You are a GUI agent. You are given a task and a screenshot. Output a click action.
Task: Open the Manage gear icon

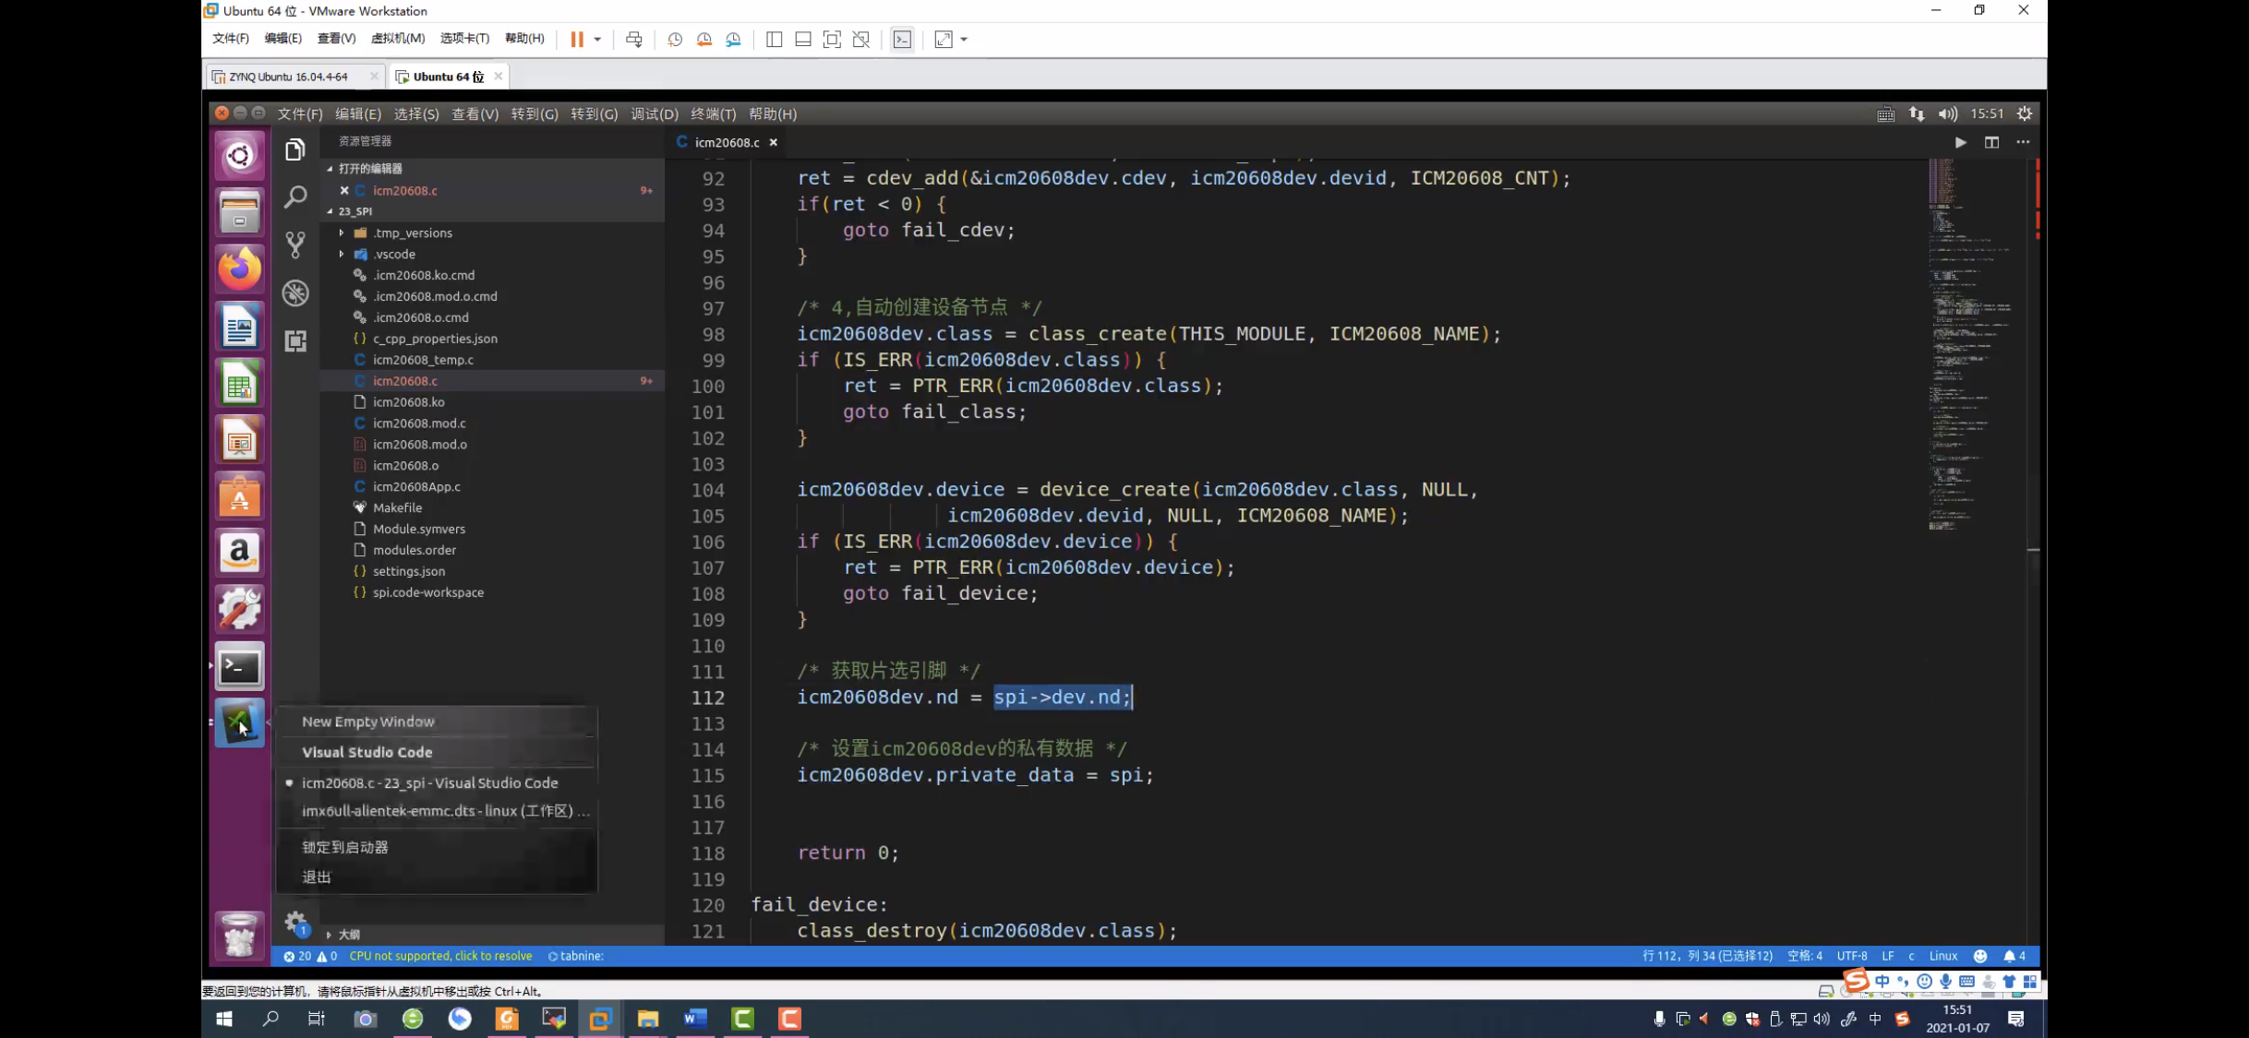(295, 921)
